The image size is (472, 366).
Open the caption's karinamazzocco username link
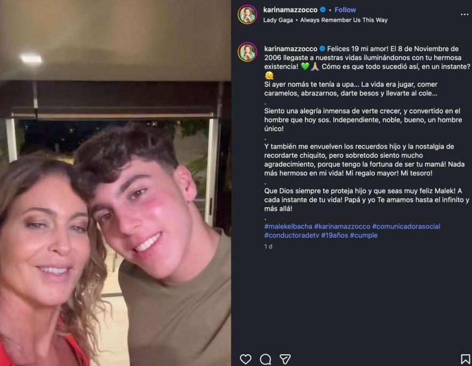coord(291,49)
